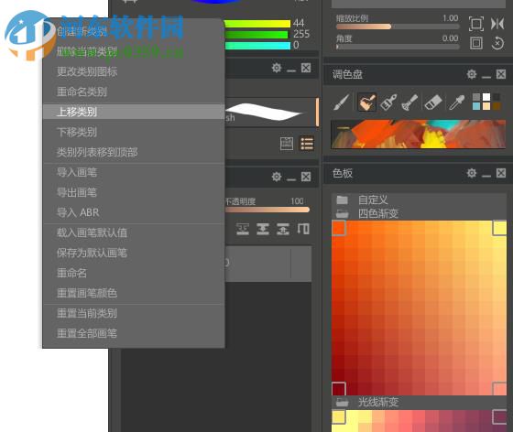
Task: Click gear in header above 不透明度 slider
Action: (x=277, y=177)
